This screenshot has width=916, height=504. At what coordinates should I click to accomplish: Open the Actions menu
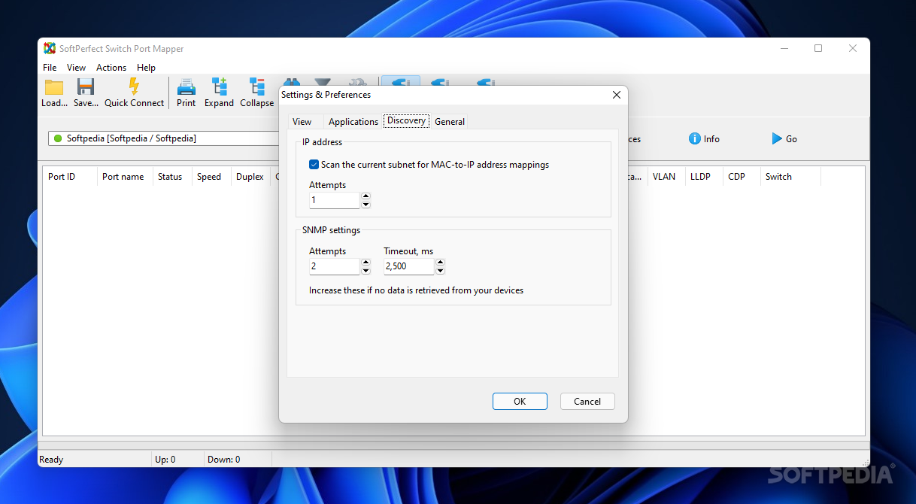111,67
